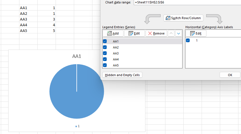Click the chart legend entry 1
Viewport: 241px width, 134px height.
click(78, 126)
